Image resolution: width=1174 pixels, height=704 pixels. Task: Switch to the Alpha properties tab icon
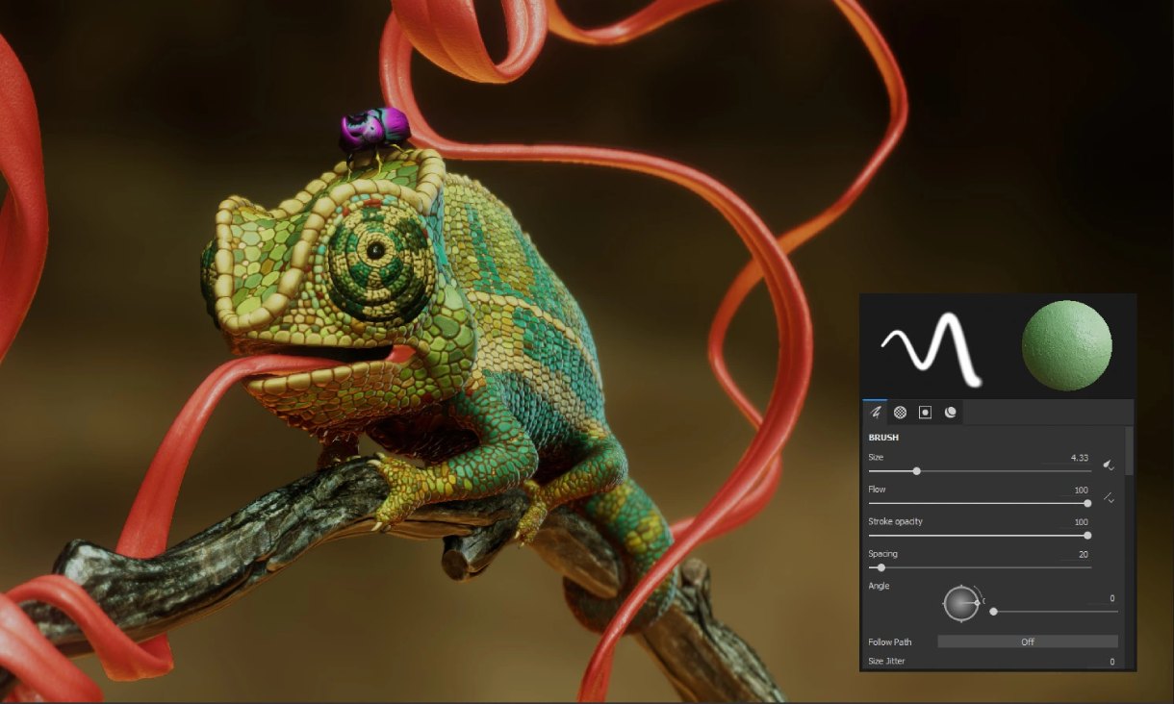click(900, 413)
